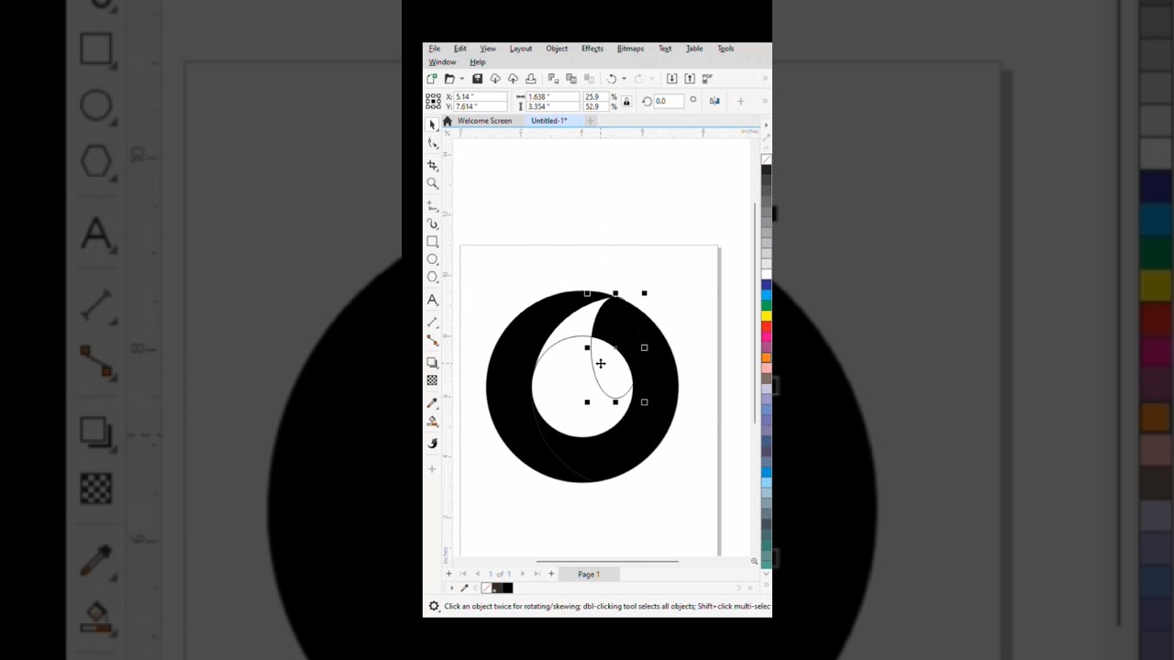Expand standard toolbar overflow chevron

tap(765, 79)
